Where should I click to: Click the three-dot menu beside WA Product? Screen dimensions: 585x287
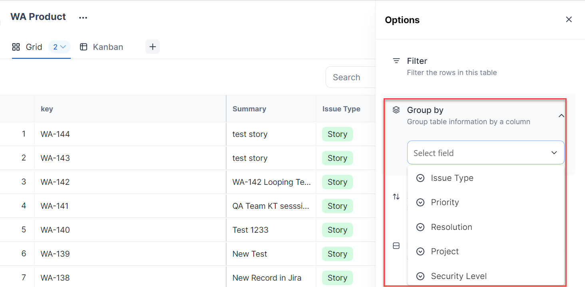coord(83,18)
